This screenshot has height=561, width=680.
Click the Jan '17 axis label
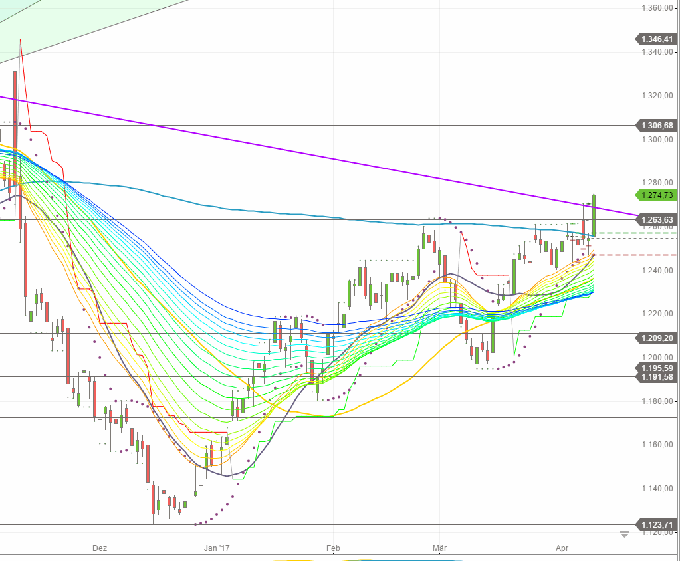(217, 549)
